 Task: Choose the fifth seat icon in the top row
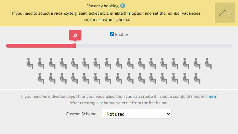pos(74,63)
